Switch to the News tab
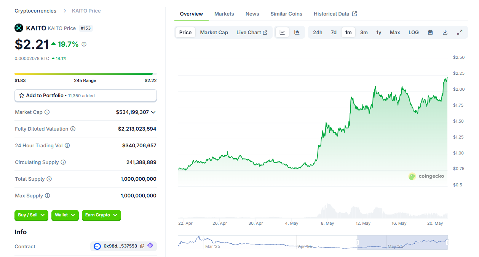Image resolution: width=479 pixels, height=257 pixels. pyautogui.click(x=252, y=14)
